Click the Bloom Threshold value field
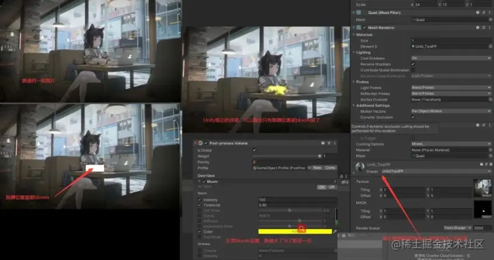The image size is (494, 260). tap(297, 205)
